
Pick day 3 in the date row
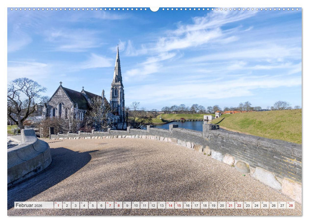pos(75,205)
